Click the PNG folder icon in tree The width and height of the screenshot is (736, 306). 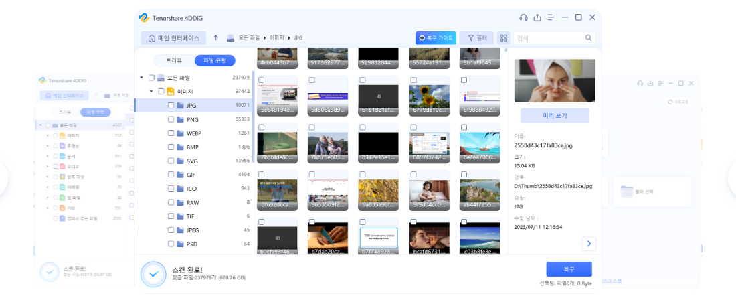(180, 119)
